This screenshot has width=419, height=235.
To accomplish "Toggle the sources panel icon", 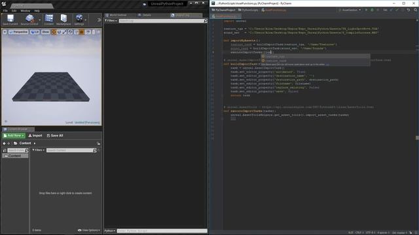I will pyautogui.click(x=5, y=150).
